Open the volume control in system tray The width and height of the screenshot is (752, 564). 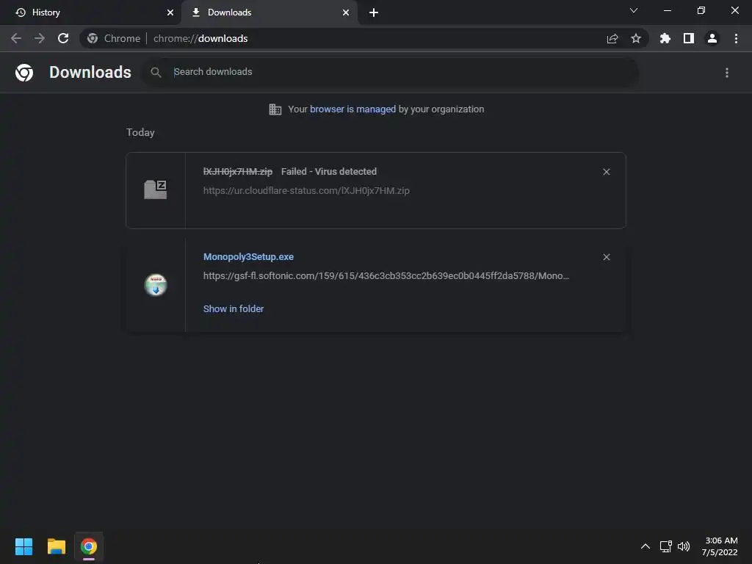point(684,546)
